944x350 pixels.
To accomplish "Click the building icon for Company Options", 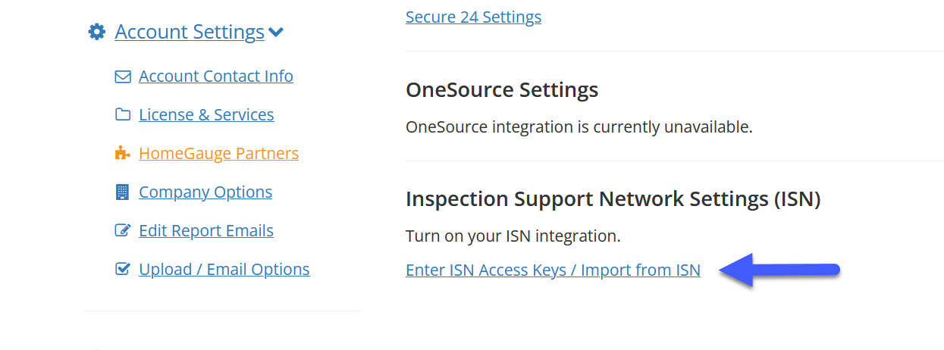I will pos(122,192).
